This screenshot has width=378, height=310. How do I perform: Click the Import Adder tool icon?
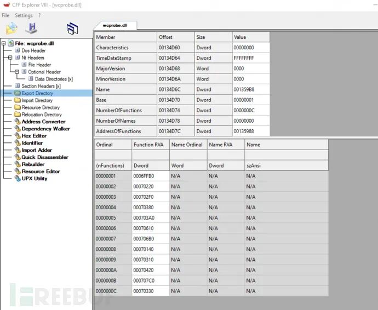tap(18, 150)
